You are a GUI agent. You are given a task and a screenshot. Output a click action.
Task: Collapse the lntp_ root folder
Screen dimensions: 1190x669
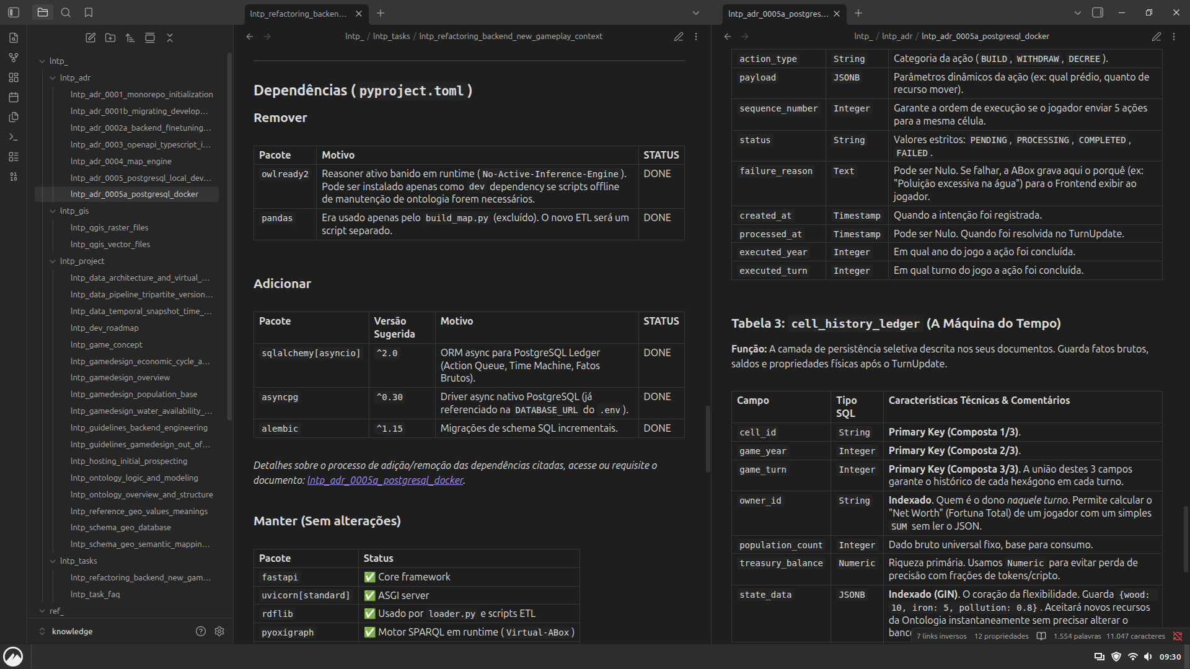tap(42, 61)
